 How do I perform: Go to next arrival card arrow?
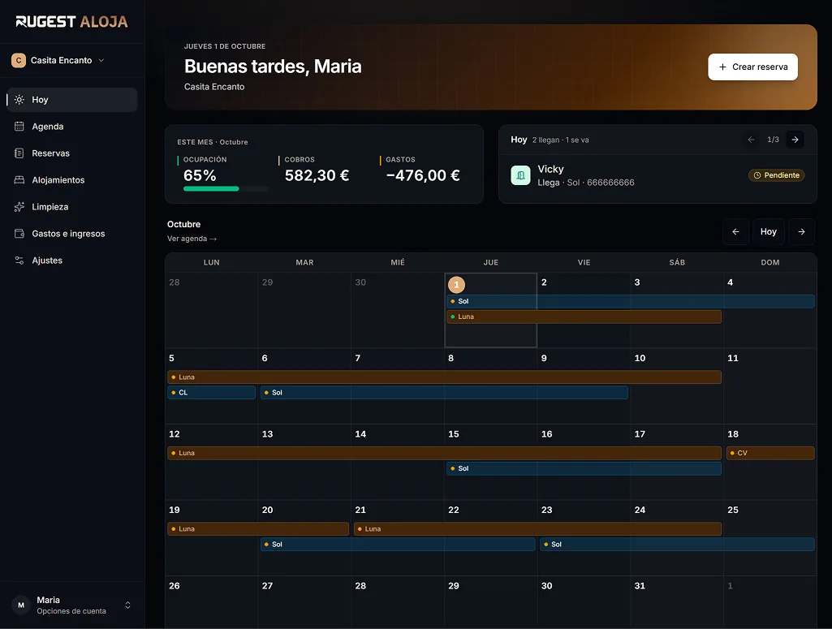click(795, 140)
